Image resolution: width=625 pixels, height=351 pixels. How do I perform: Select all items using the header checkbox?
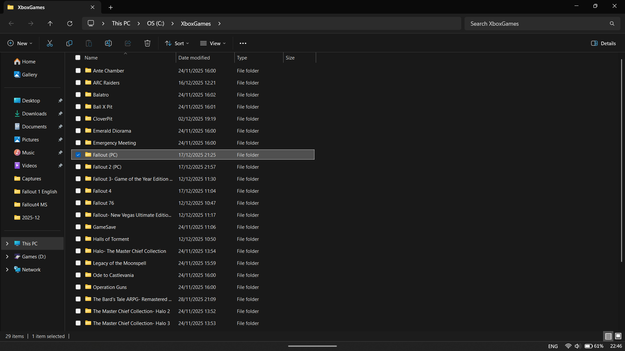(x=78, y=58)
